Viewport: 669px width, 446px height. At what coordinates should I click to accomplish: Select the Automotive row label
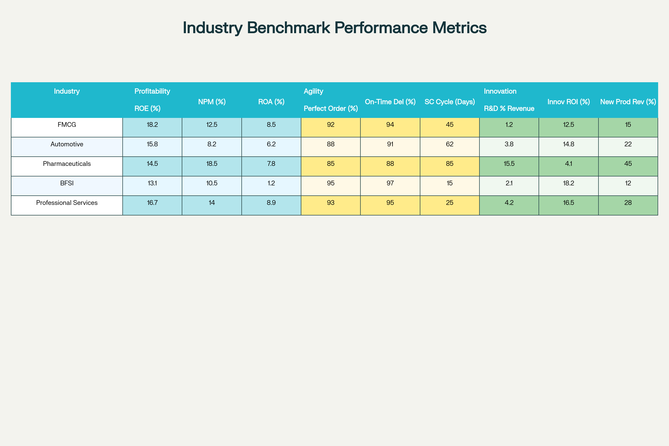click(67, 144)
